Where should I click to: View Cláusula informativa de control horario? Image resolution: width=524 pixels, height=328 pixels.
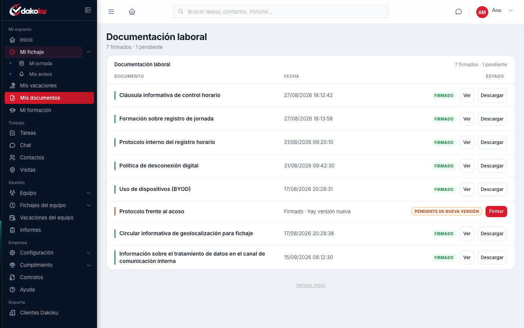467,95
